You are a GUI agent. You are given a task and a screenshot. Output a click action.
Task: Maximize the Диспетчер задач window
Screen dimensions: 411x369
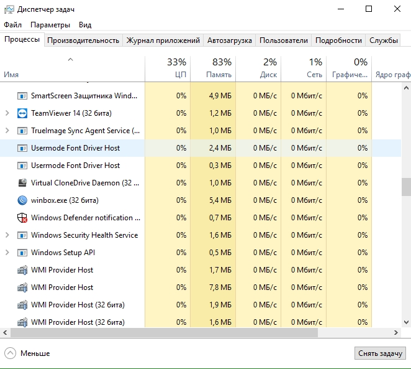tap(369, 9)
